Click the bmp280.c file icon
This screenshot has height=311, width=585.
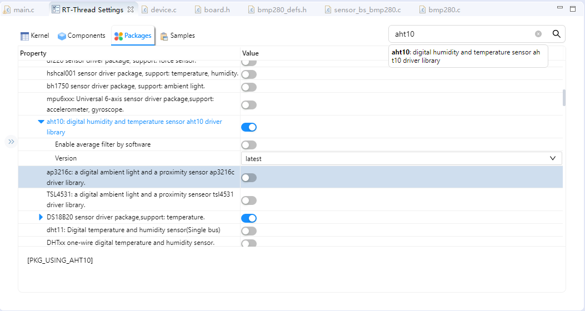click(422, 10)
